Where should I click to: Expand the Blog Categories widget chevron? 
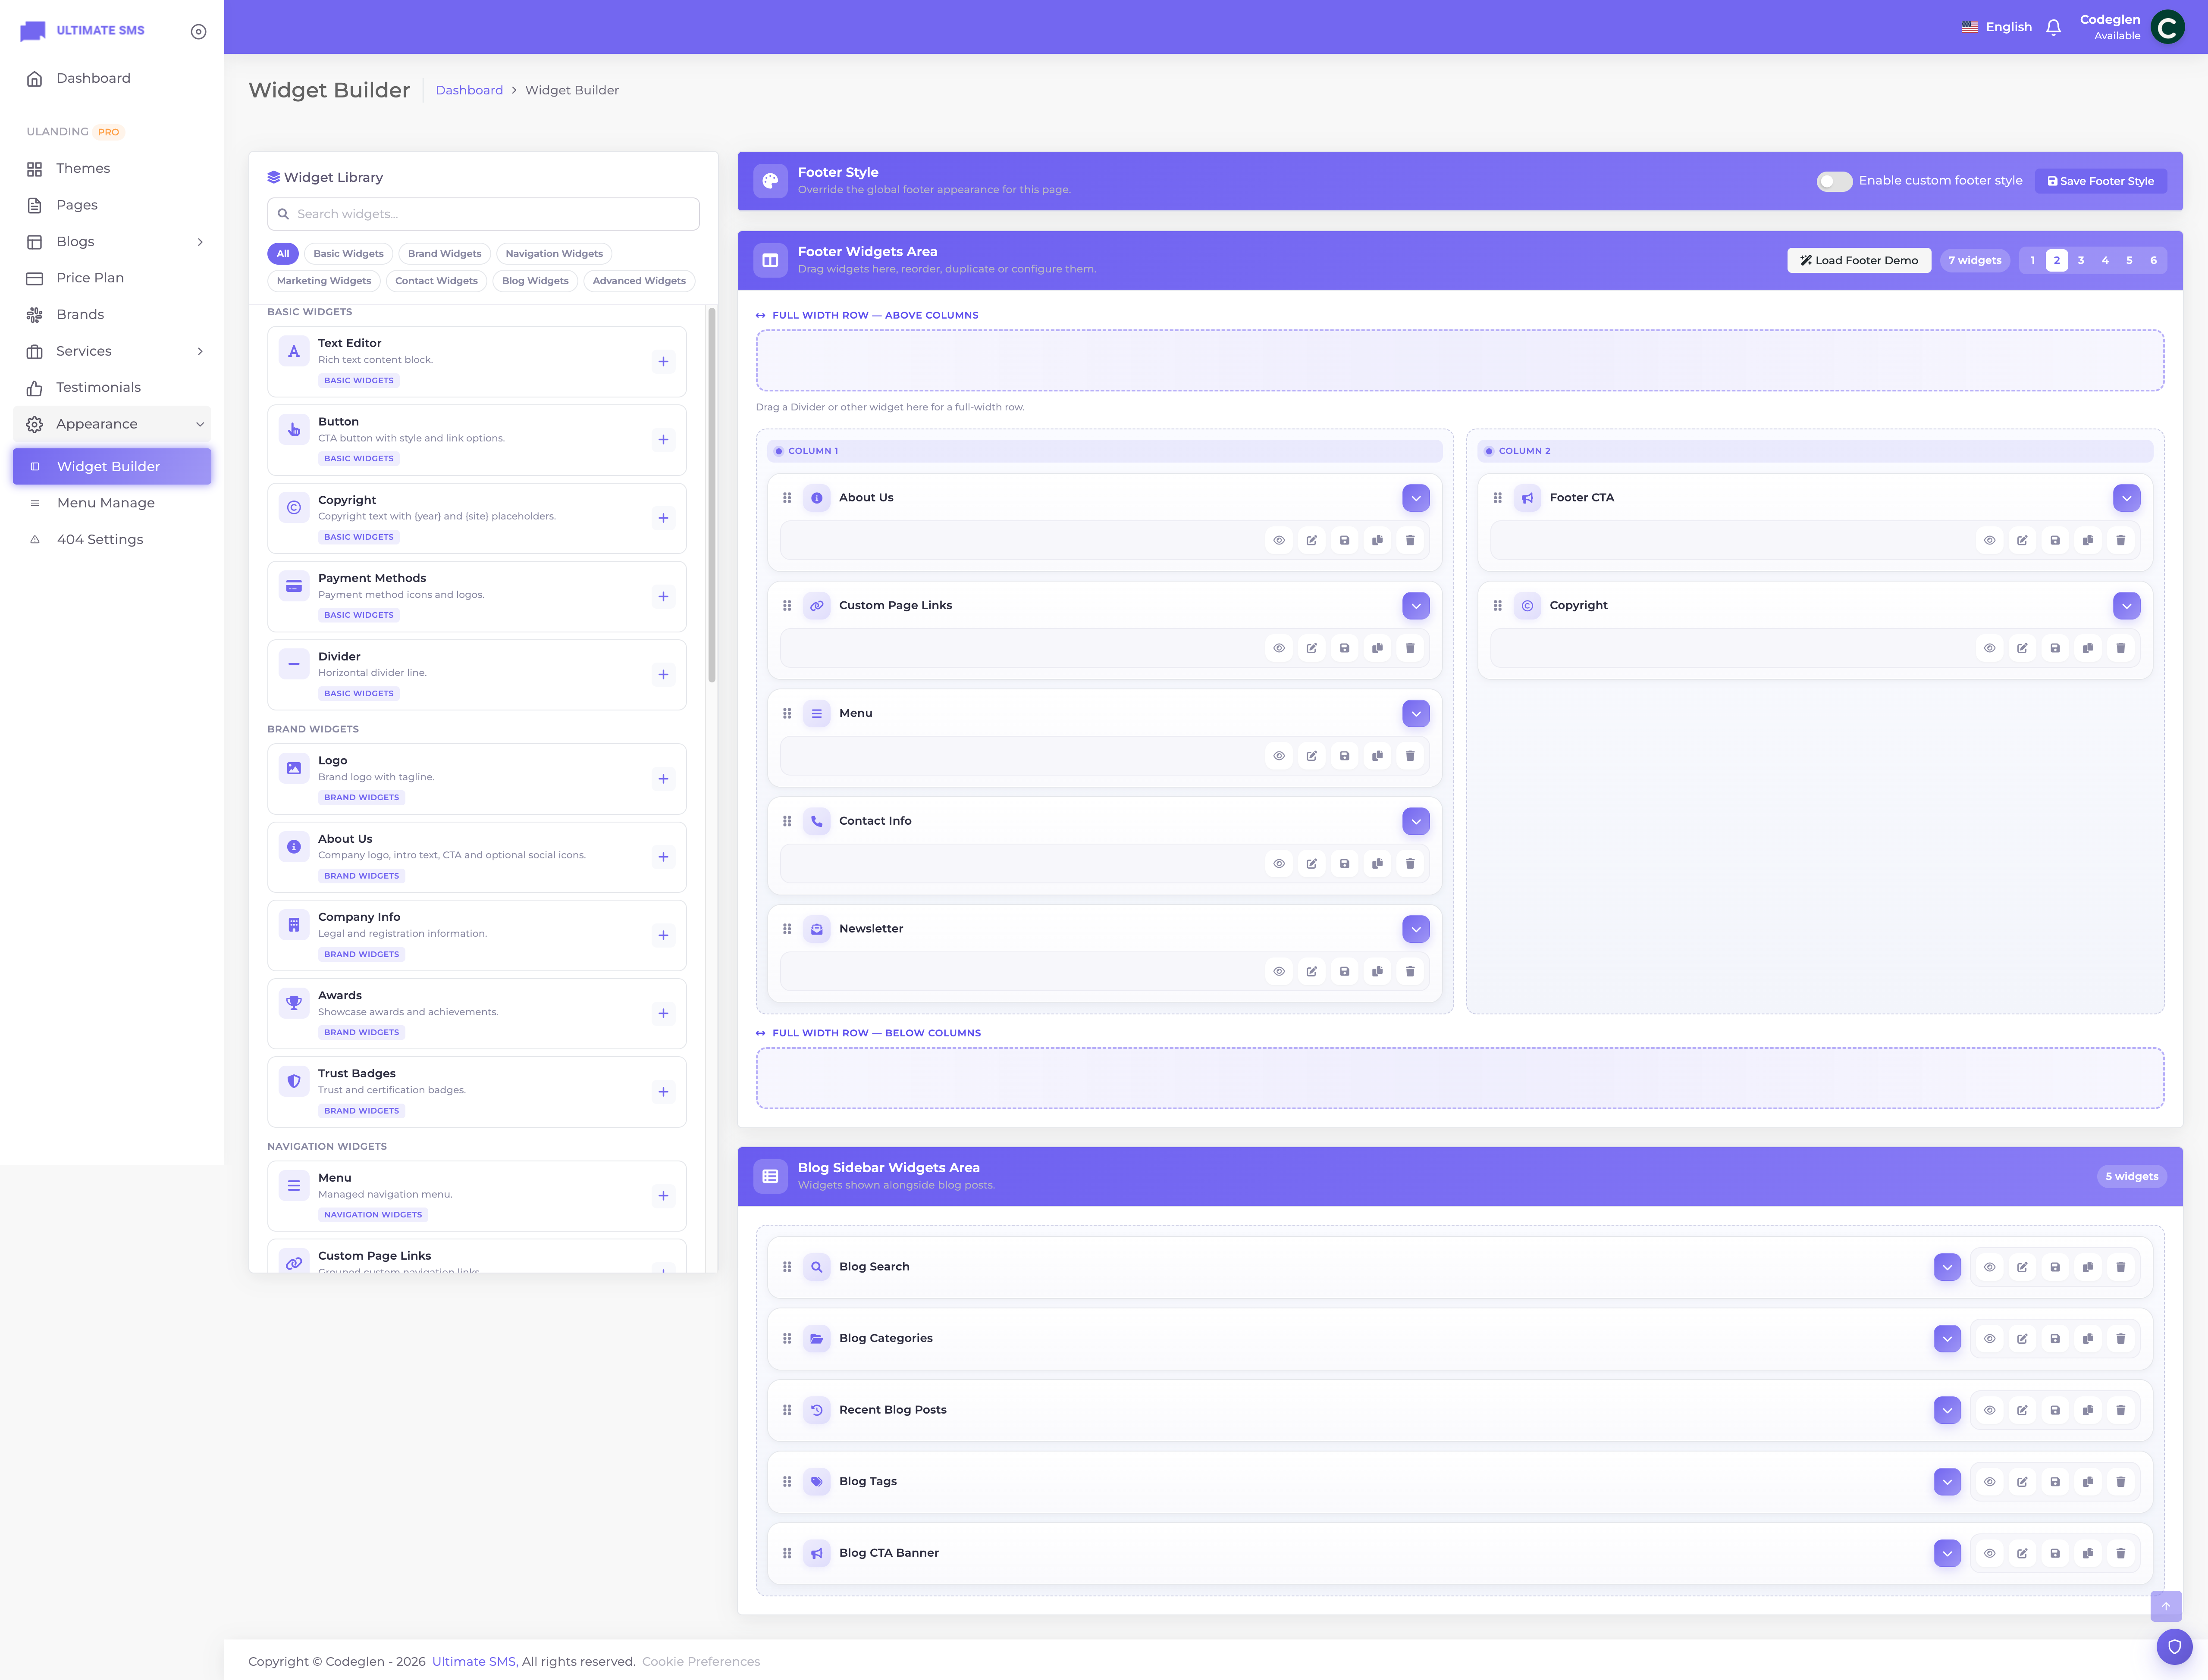[x=1947, y=1339]
